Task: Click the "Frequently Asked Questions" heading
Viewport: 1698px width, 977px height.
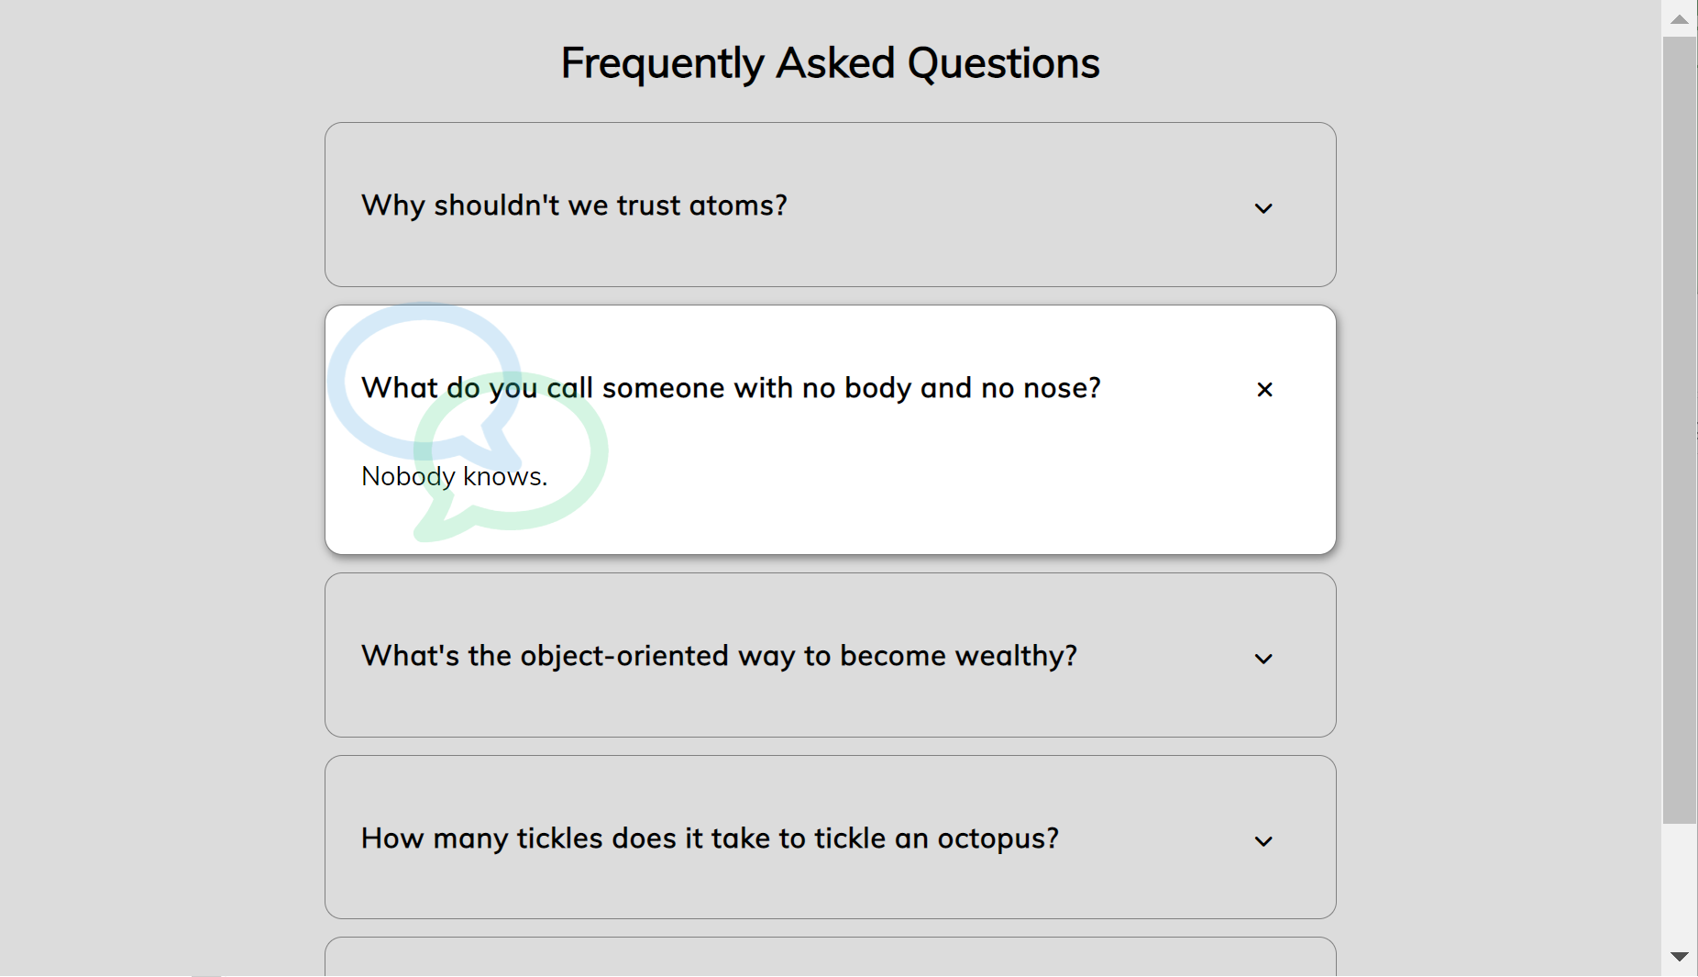Action: click(x=830, y=63)
